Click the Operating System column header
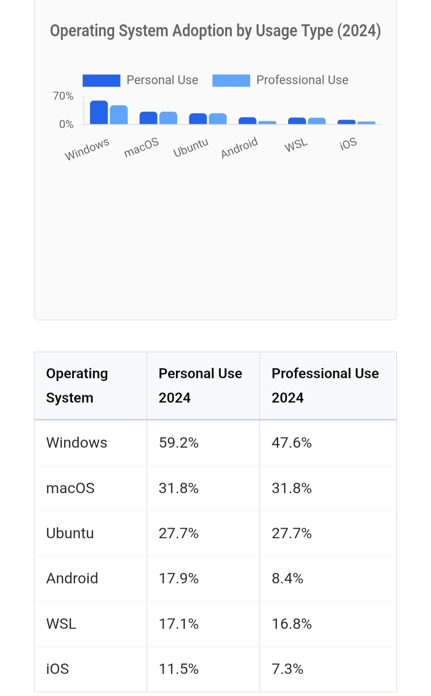 coord(77,386)
